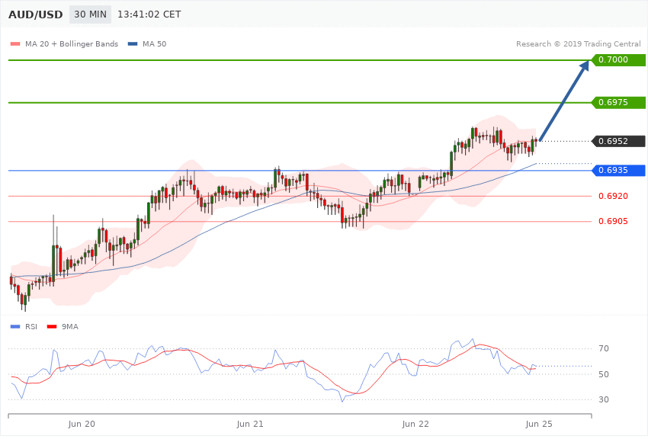Click the MA 50 blue legend swatch
Image resolution: width=648 pixels, height=439 pixels.
coord(133,43)
